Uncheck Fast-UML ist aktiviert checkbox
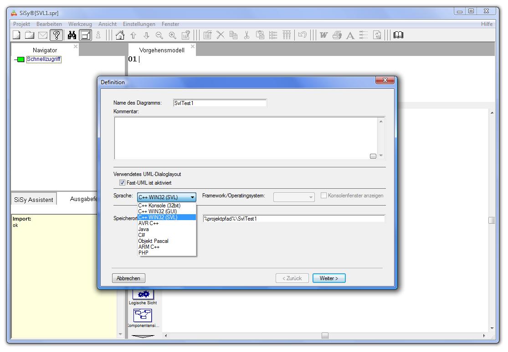 pyautogui.click(x=122, y=183)
